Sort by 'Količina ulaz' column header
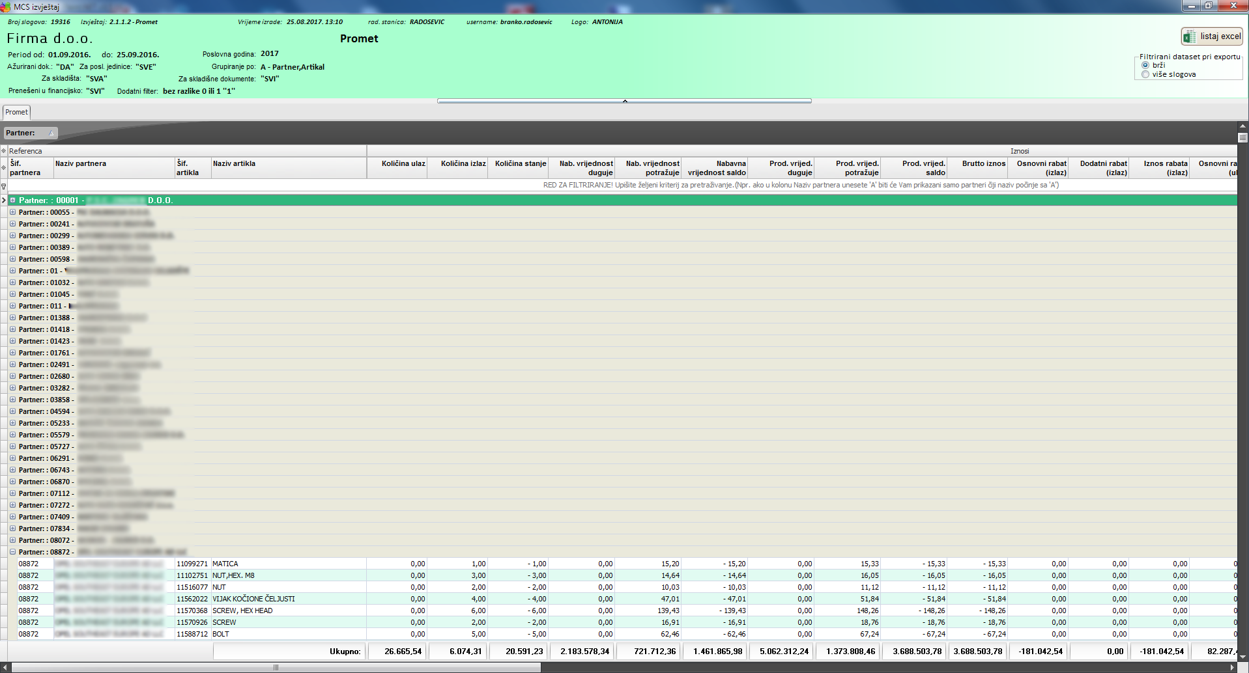Screen dimensions: 1249x673 coord(397,168)
